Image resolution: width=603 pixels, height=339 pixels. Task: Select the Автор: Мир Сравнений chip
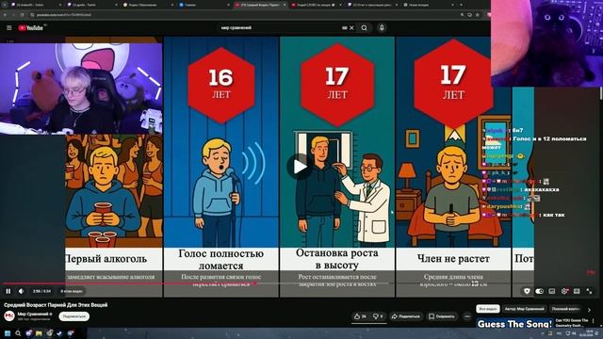coord(525,309)
